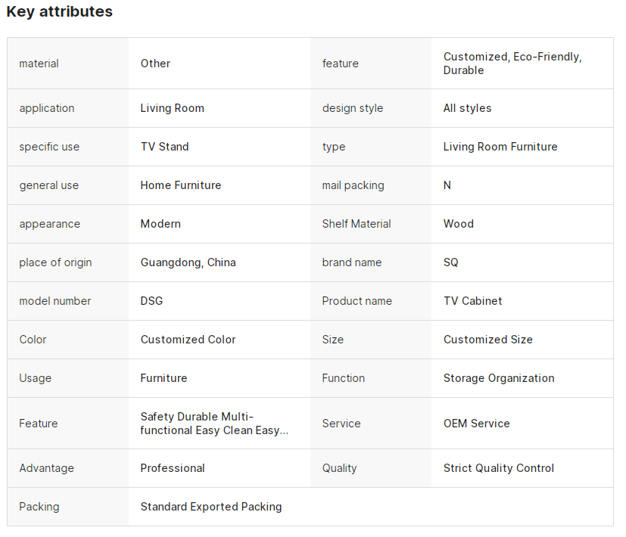Viewport: 626px width, 537px height.
Task: Click 'Guangdong, China' place of origin
Action: (188, 262)
